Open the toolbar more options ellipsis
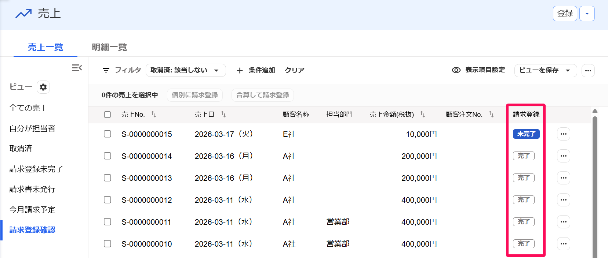608x258 pixels. pos(588,71)
